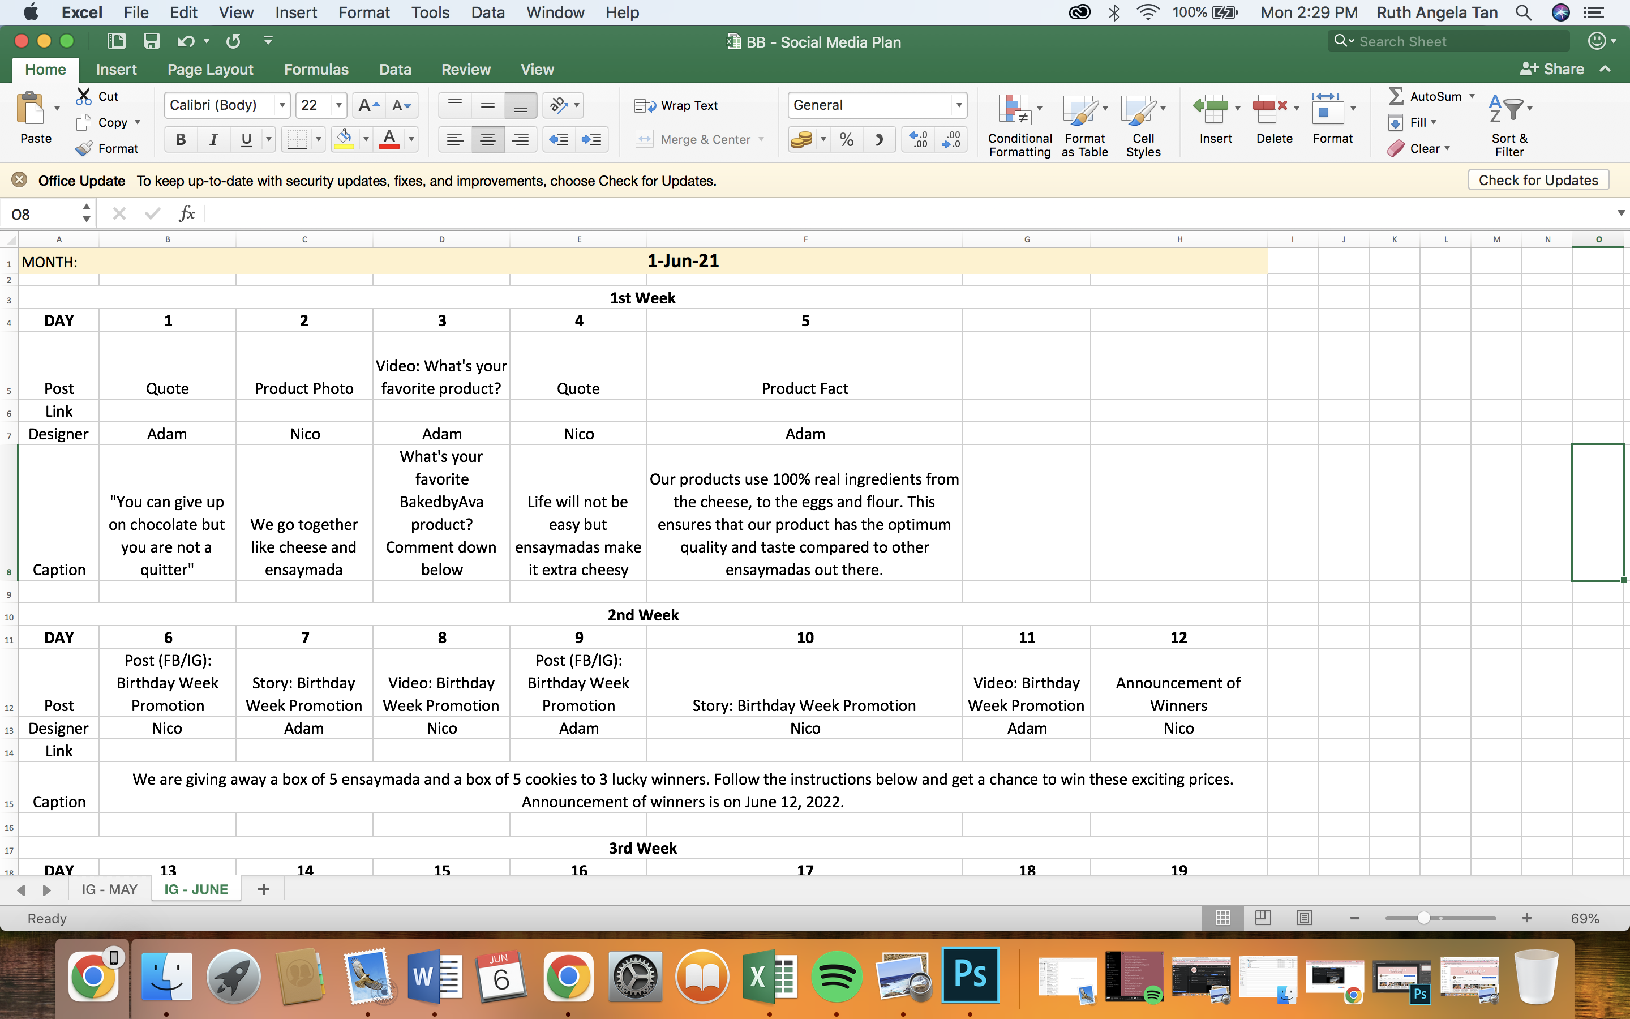Add a new sheet with plus button

pyautogui.click(x=263, y=889)
